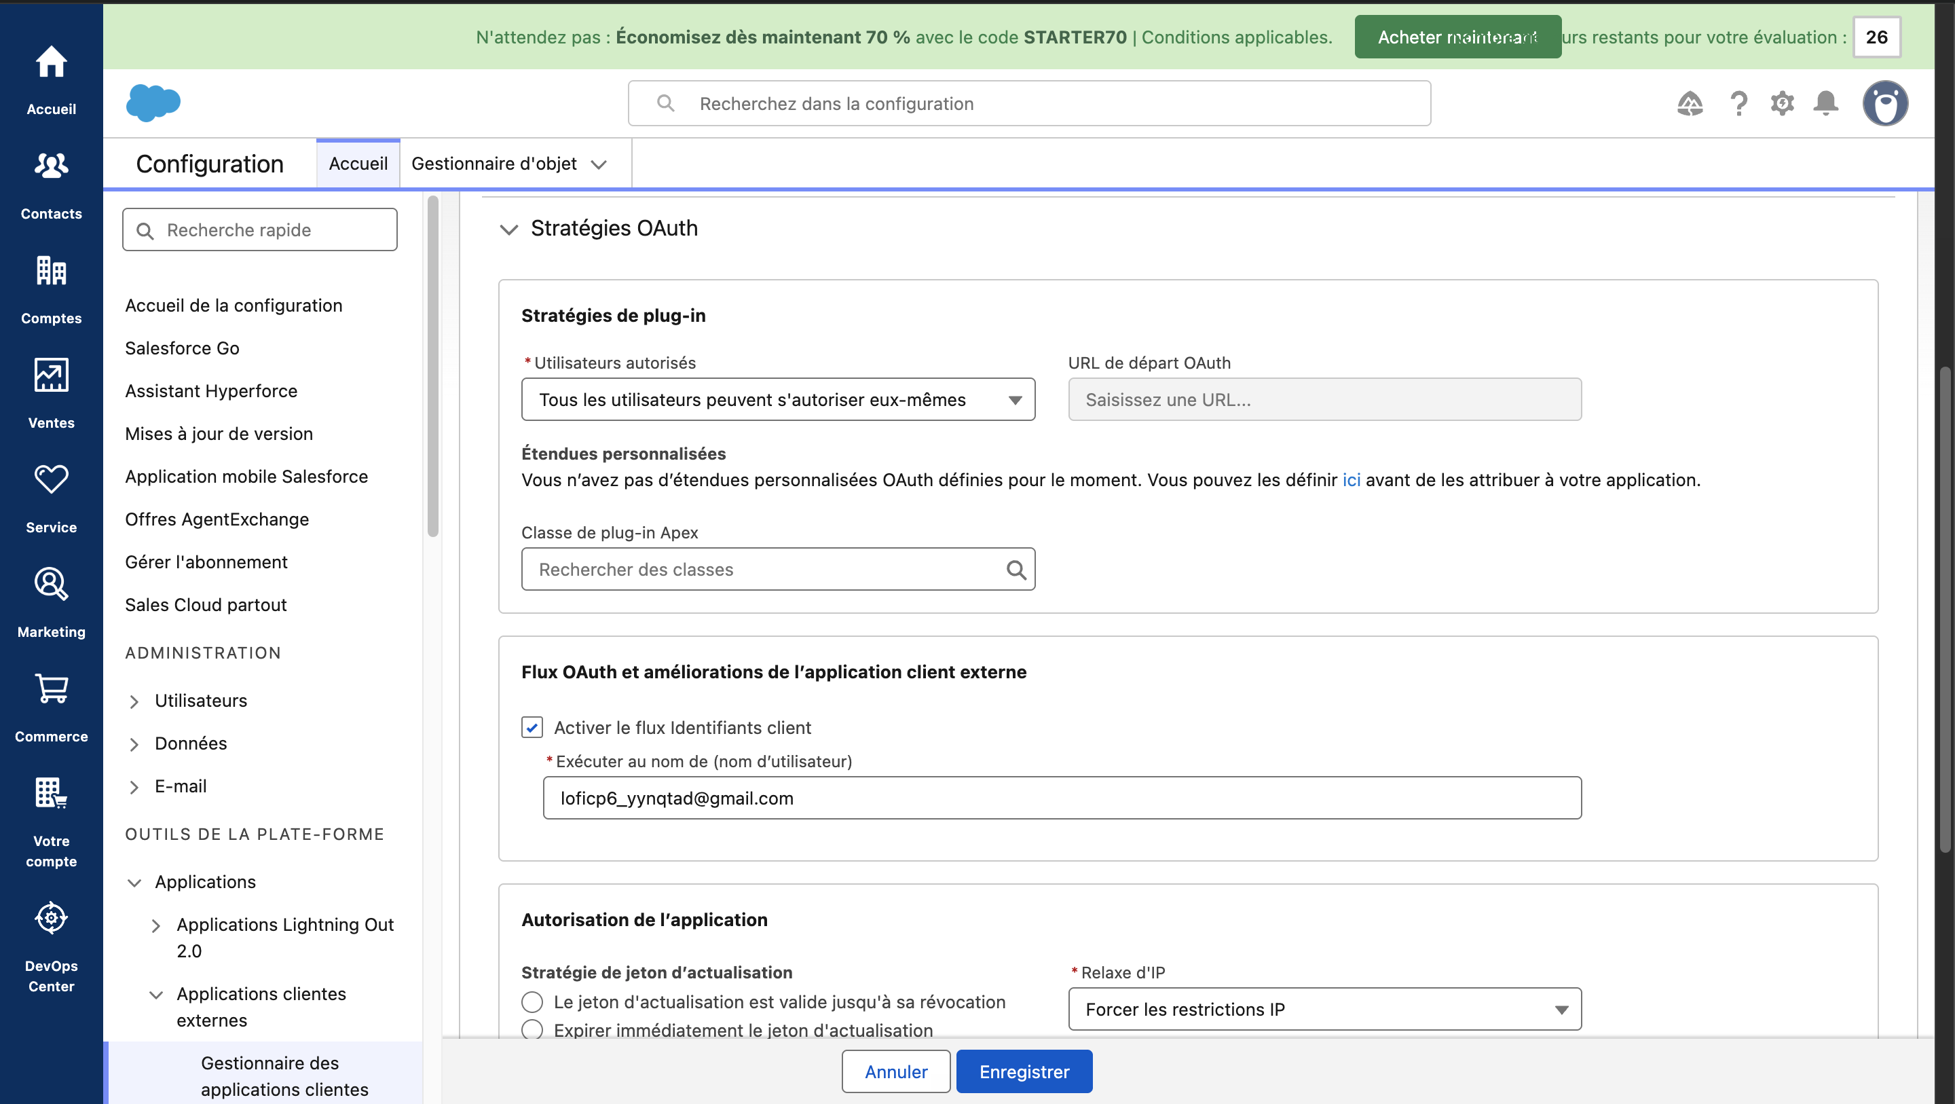Click the search icon in Apex class lookup
This screenshot has height=1104, width=1955.
1016,570
